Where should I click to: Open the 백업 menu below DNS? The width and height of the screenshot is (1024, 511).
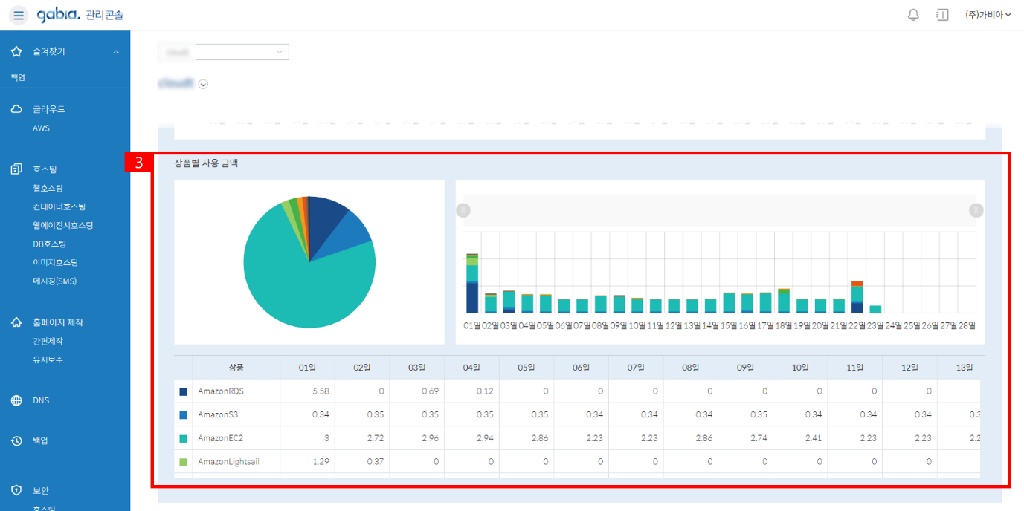click(x=41, y=441)
